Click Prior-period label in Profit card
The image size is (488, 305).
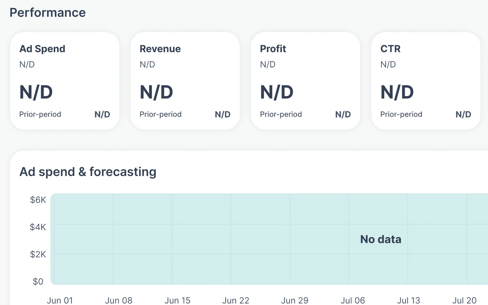click(281, 114)
